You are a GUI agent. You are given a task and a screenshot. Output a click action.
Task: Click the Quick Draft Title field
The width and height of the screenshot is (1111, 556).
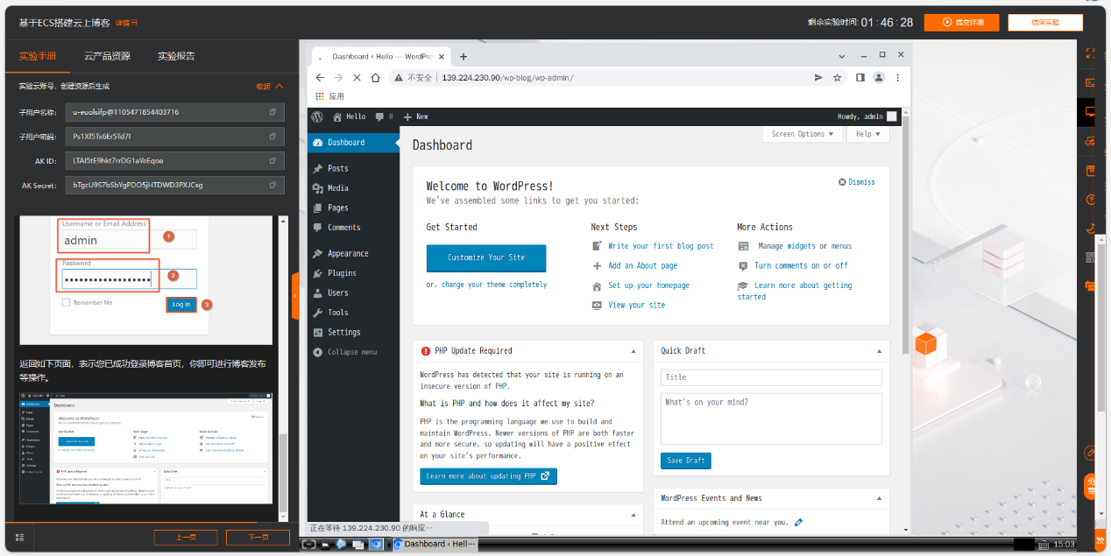pyautogui.click(x=771, y=377)
